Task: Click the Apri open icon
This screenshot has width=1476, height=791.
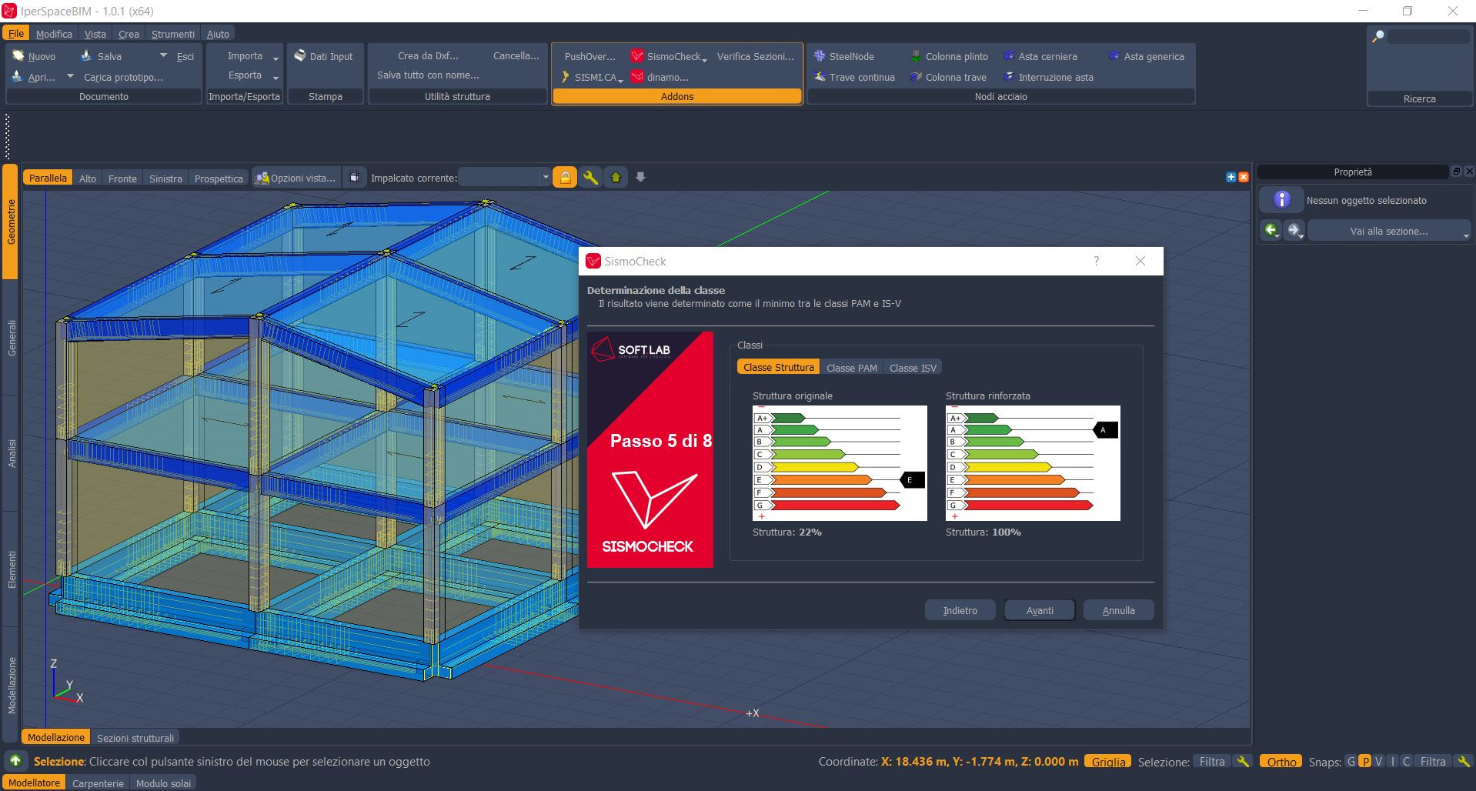Action: [x=18, y=77]
